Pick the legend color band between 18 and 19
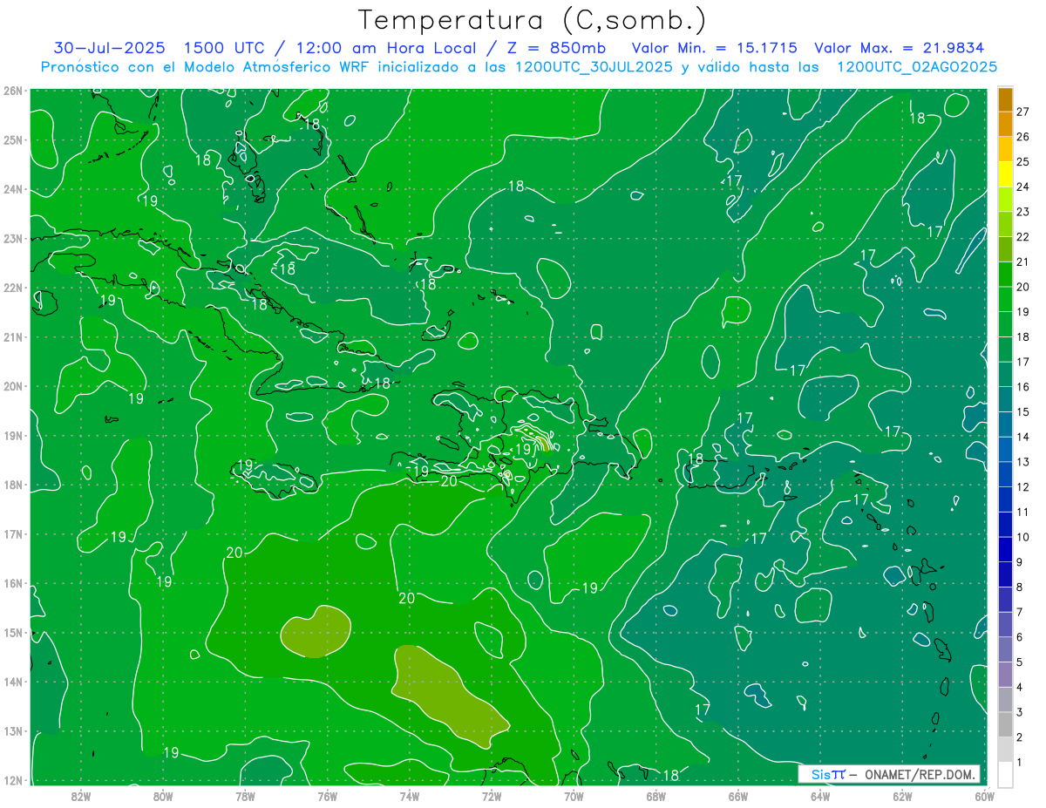Screen dimensions: 1046x808 pos(1005,324)
